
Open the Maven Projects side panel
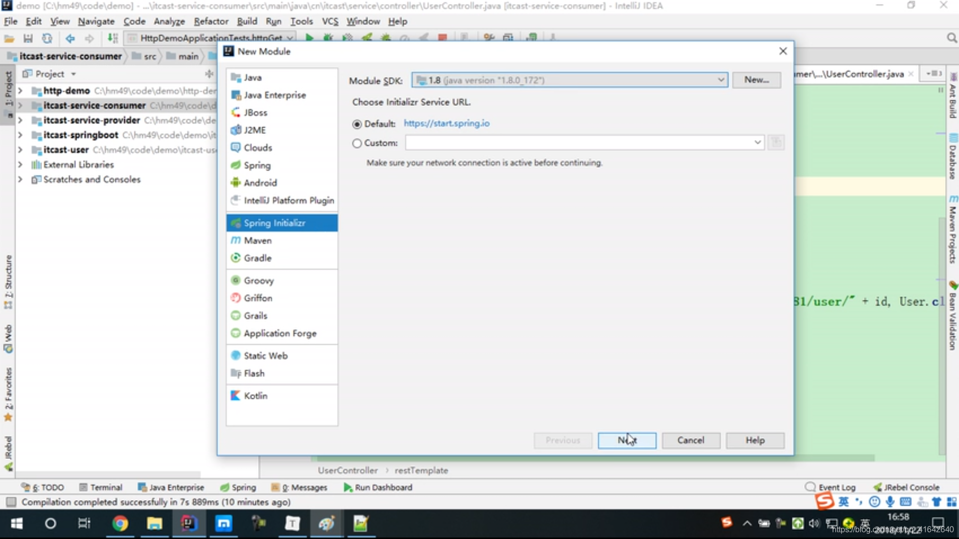[x=953, y=230]
